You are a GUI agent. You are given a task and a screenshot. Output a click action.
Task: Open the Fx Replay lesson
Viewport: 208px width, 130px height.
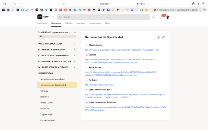coord(57,91)
